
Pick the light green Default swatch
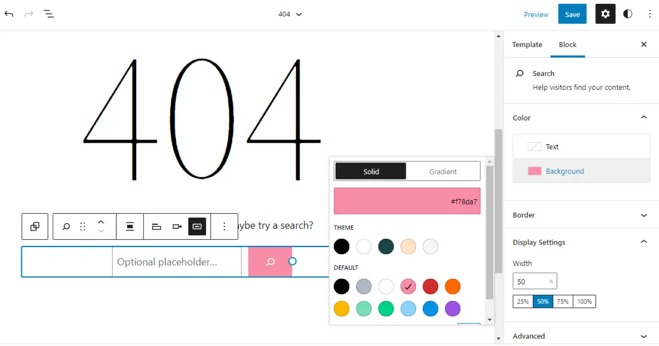pyautogui.click(x=364, y=309)
